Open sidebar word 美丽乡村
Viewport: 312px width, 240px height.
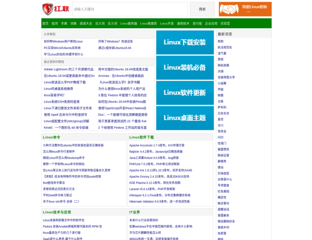[223, 227]
